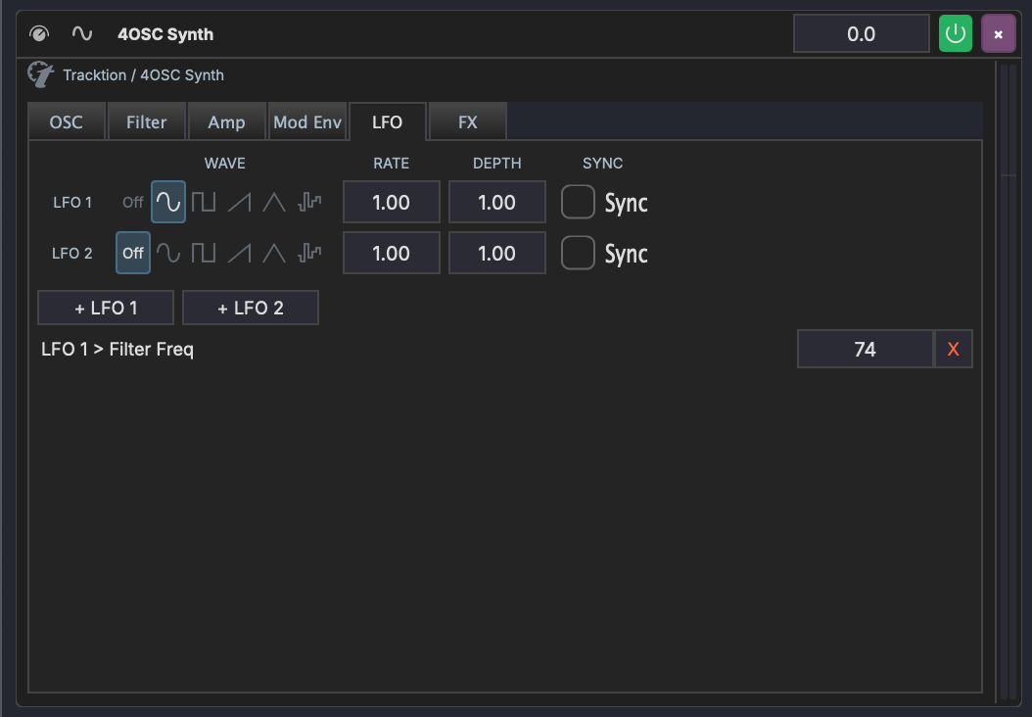Select the square wave shape for LFO 1
The width and height of the screenshot is (1032, 717).
click(204, 202)
